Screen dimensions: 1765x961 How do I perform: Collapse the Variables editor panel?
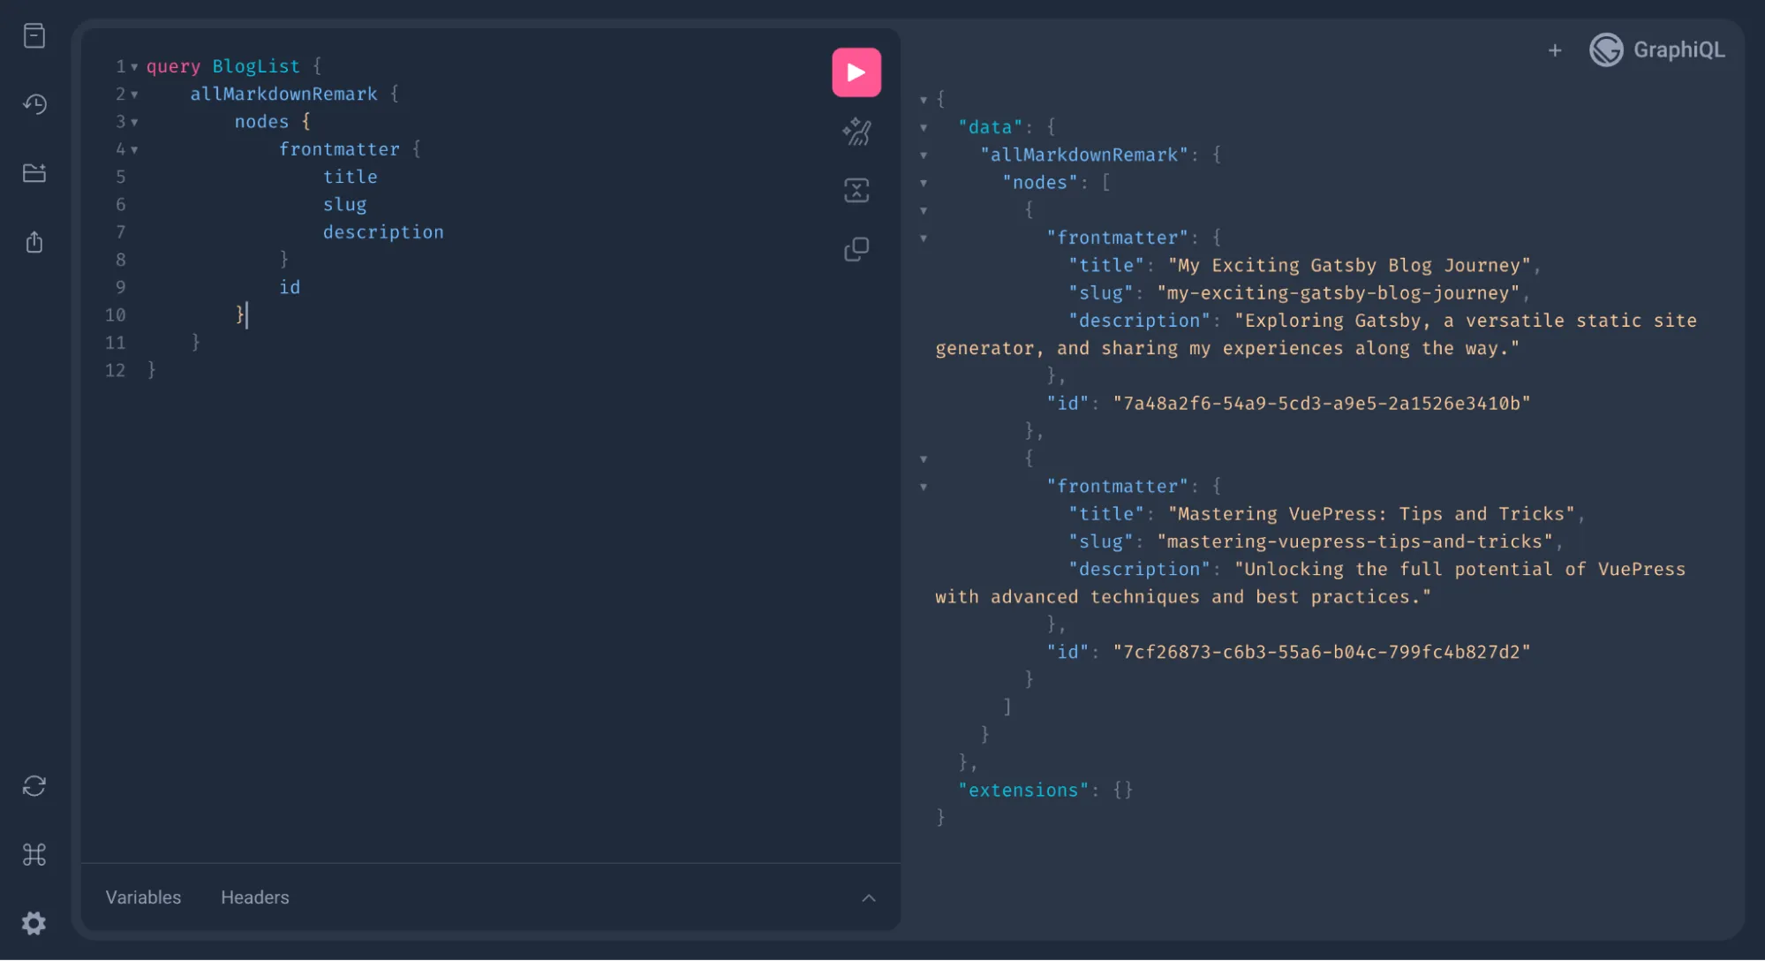869,897
